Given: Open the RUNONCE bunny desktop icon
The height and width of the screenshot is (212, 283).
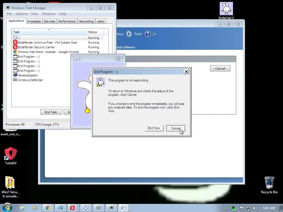Looking at the screenshot, I should point(226,10).
